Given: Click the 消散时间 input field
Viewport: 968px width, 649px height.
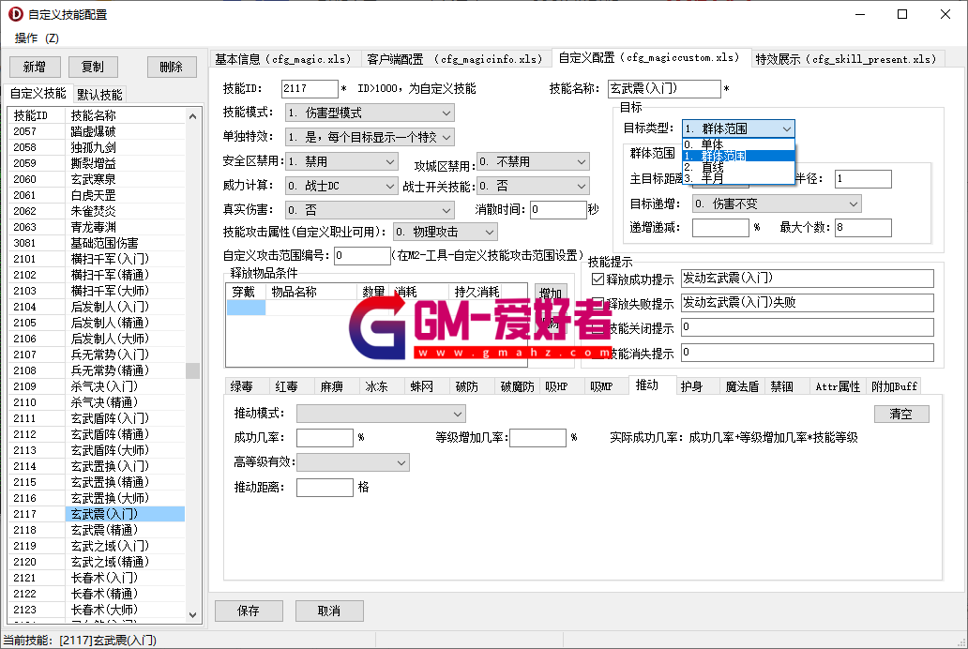Looking at the screenshot, I should tap(557, 210).
